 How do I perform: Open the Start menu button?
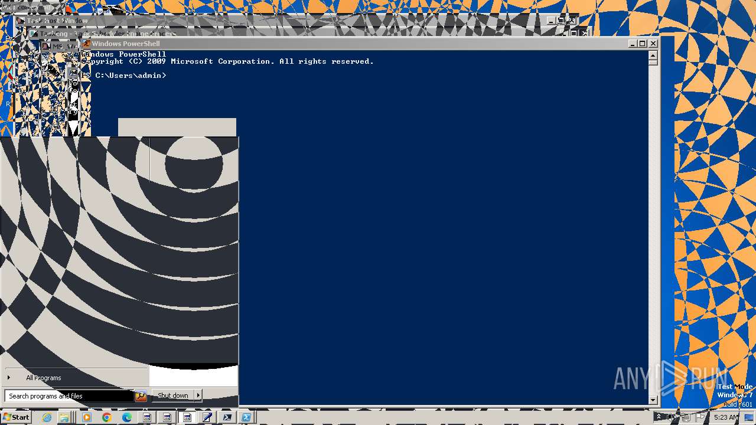(16, 417)
